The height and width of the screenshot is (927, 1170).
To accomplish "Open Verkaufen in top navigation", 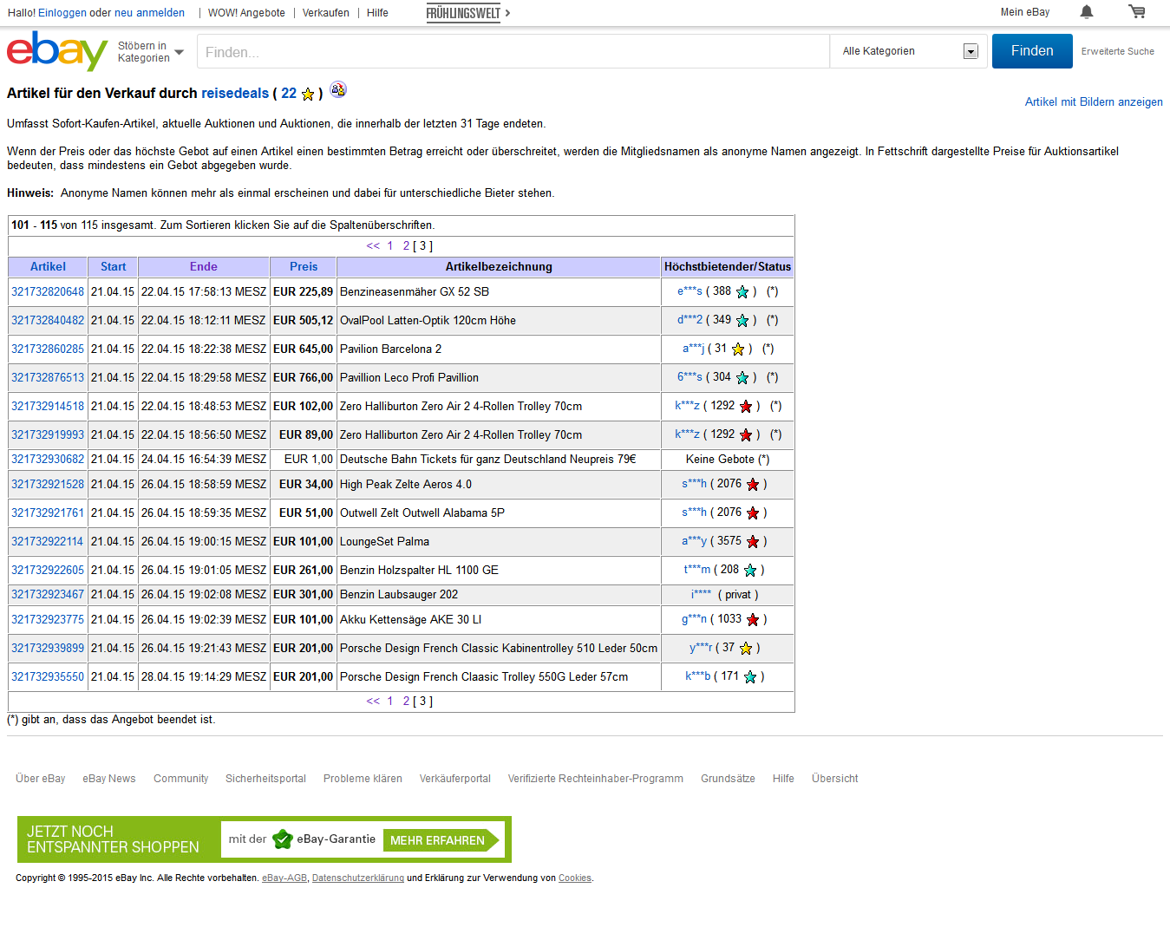I will (x=326, y=13).
